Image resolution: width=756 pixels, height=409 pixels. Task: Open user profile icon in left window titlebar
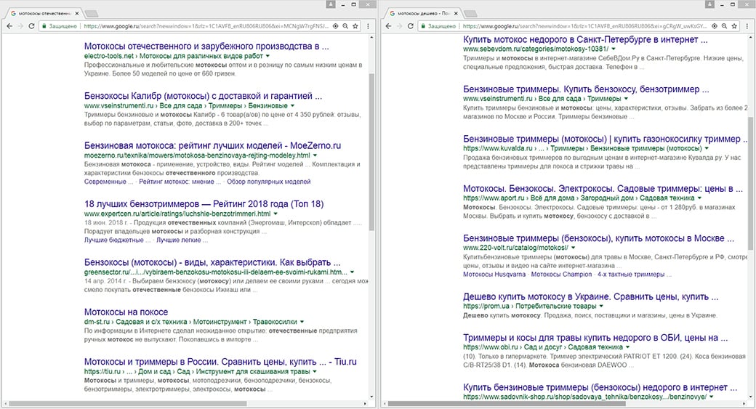point(331,4)
